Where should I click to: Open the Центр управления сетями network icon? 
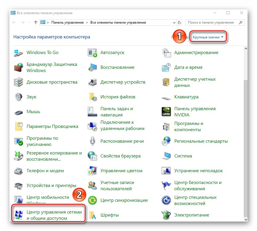pyautogui.click(x=18, y=215)
